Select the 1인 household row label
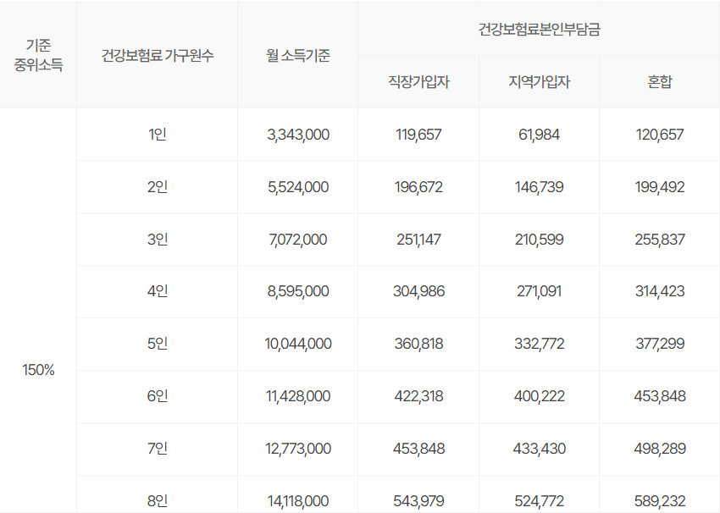The width and height of the screenshot is (720, 513). pyautogui.click(x=157, y=135)
